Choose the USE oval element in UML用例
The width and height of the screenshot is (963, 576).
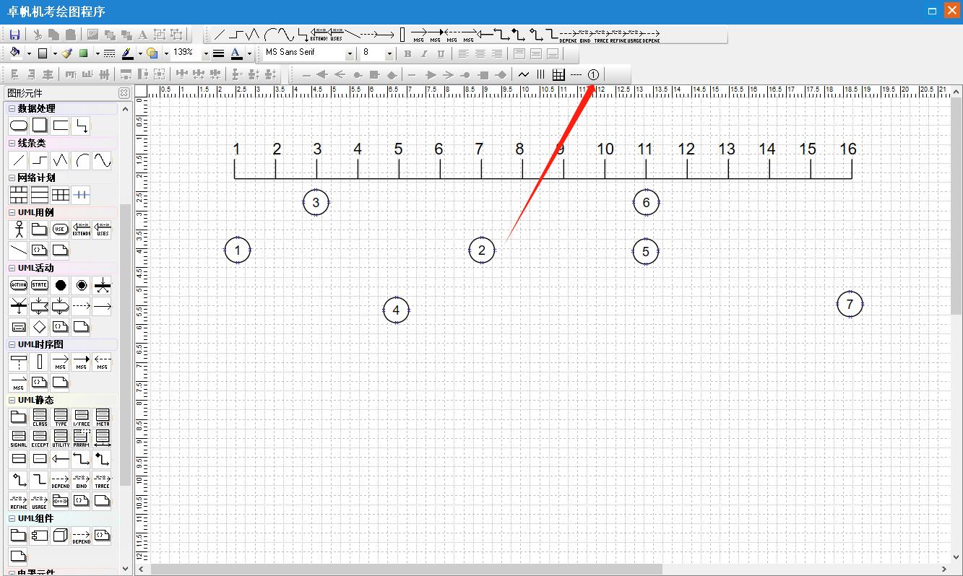click(x=61, y=229)
